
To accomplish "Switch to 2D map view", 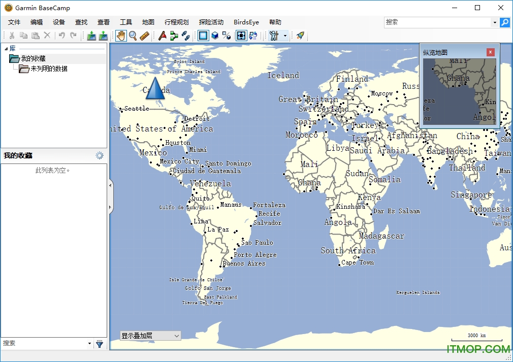I will click(x=203, y=36).
